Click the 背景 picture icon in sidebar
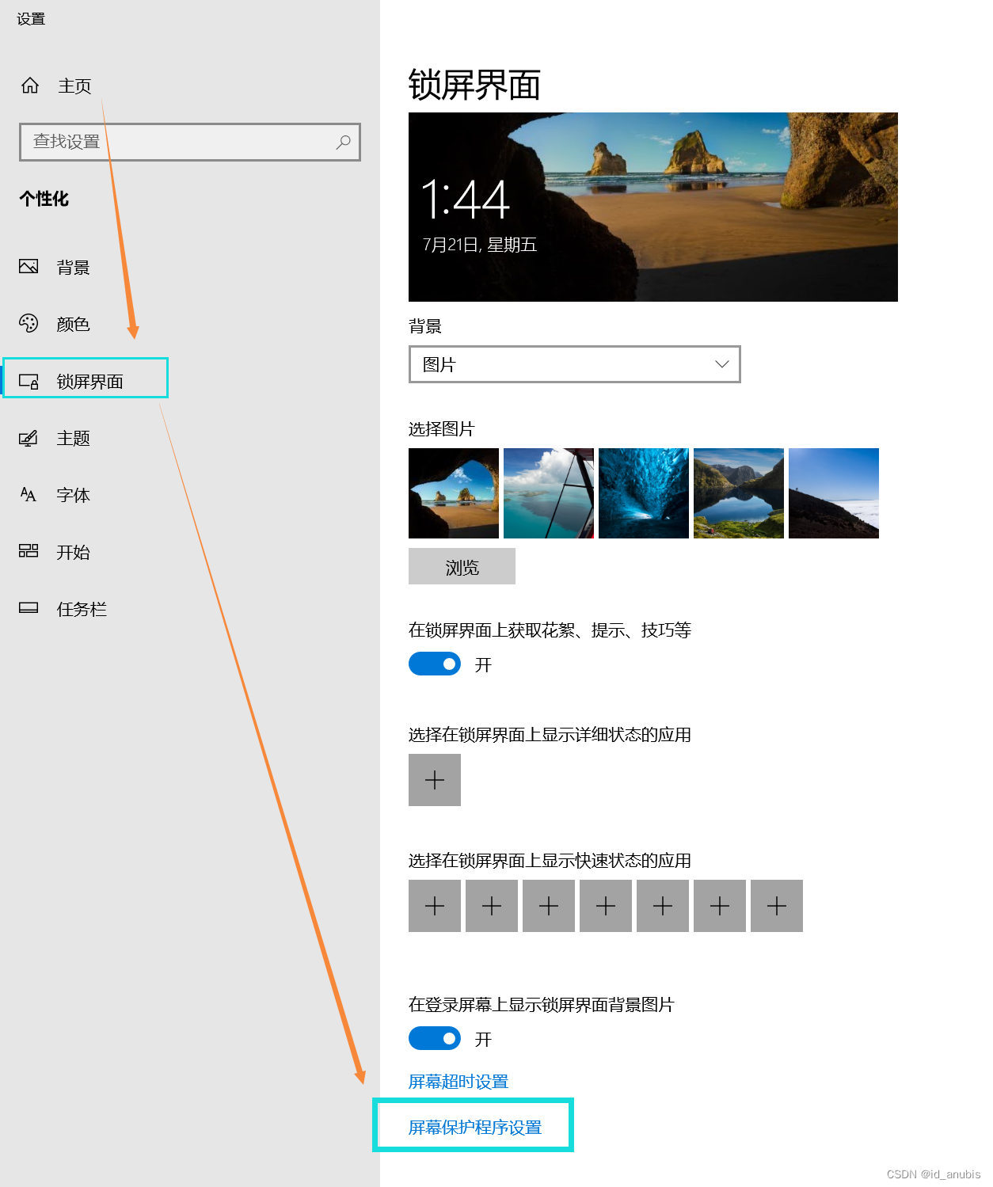 click(29, 267)
